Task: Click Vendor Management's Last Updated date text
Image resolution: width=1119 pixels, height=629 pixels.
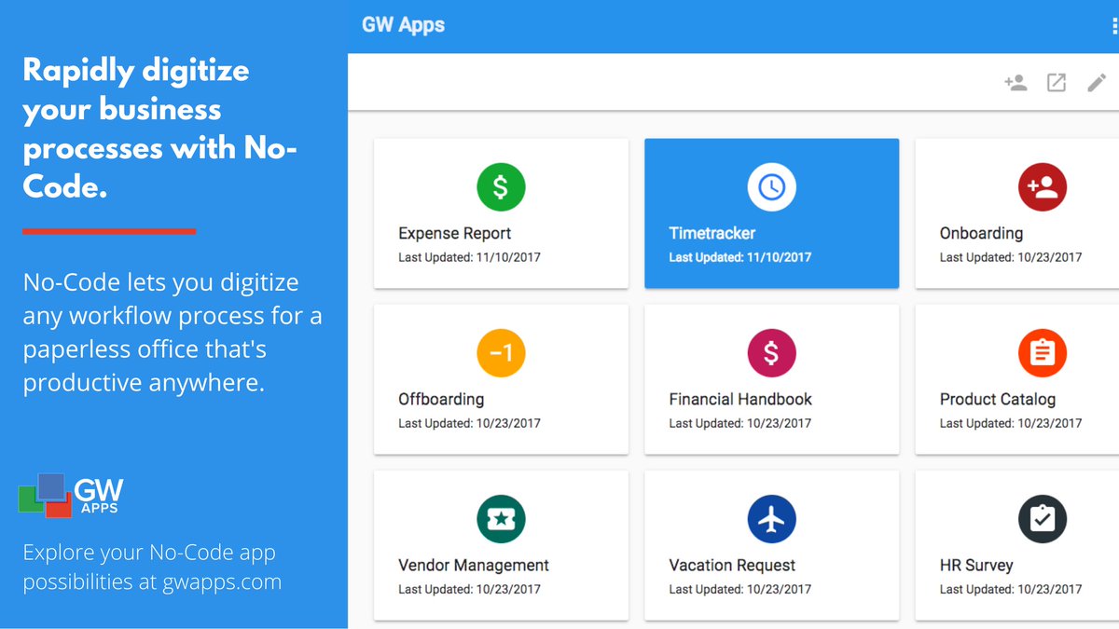Action: click(x=470, y=589)
